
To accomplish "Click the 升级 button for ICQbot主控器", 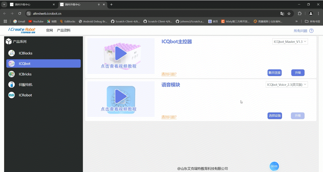I will click(298, 73).
